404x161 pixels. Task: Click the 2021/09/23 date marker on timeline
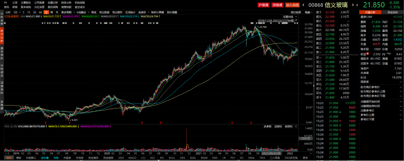(271, 153)
